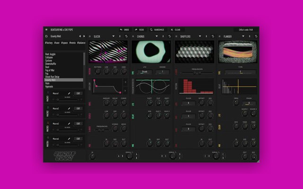Image resolution: width=303 pixels, height=189 pixels.
Task: Go to the next preset with right arrow
Action: tap(84, 36)
